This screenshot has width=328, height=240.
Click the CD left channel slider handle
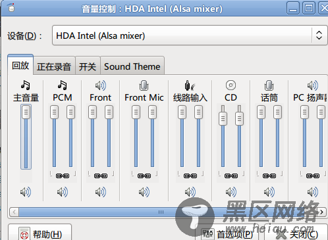(x=223, y=118)
